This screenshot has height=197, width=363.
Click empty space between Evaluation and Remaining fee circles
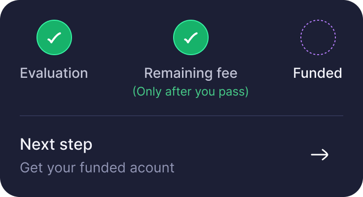[123, 37]
